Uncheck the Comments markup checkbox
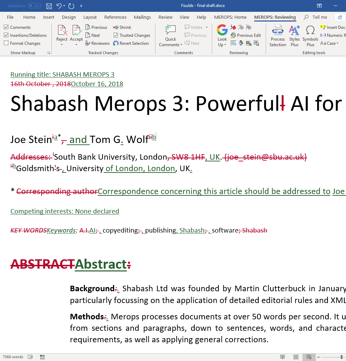 click(6, 27)
